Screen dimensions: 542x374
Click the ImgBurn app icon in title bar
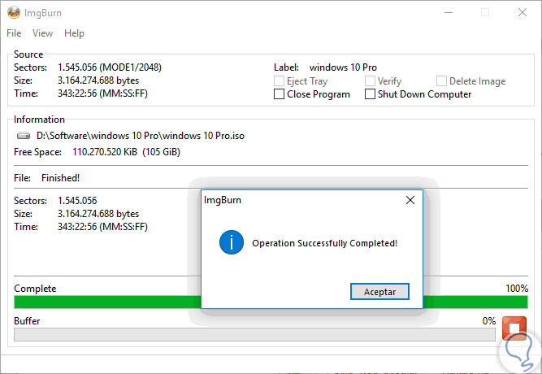click(14, 13)
